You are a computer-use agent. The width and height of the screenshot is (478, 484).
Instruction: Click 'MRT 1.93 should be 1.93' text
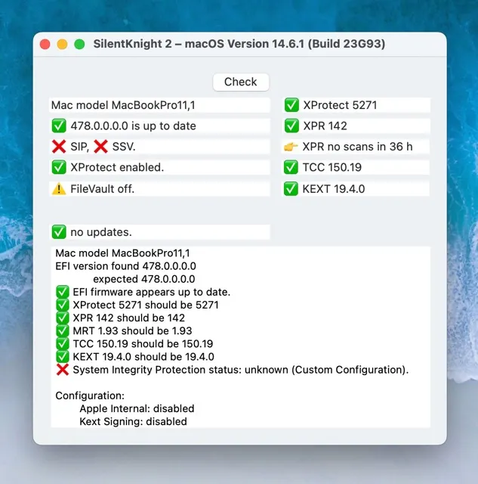(x=132, y=331)
